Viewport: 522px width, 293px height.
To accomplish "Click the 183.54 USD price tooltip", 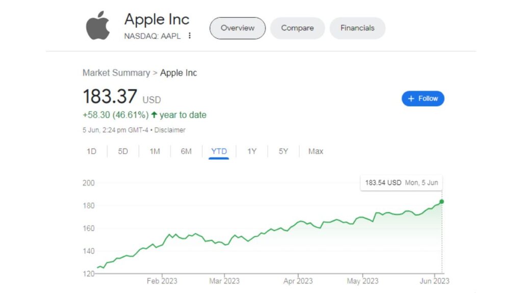I will pyautogui.click(x=402, y=183).
